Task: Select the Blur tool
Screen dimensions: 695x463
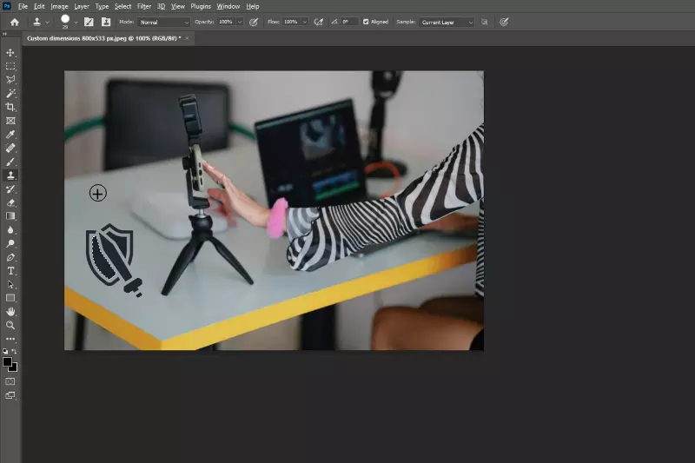Action: pyautogui.click(x=10, y=230)
